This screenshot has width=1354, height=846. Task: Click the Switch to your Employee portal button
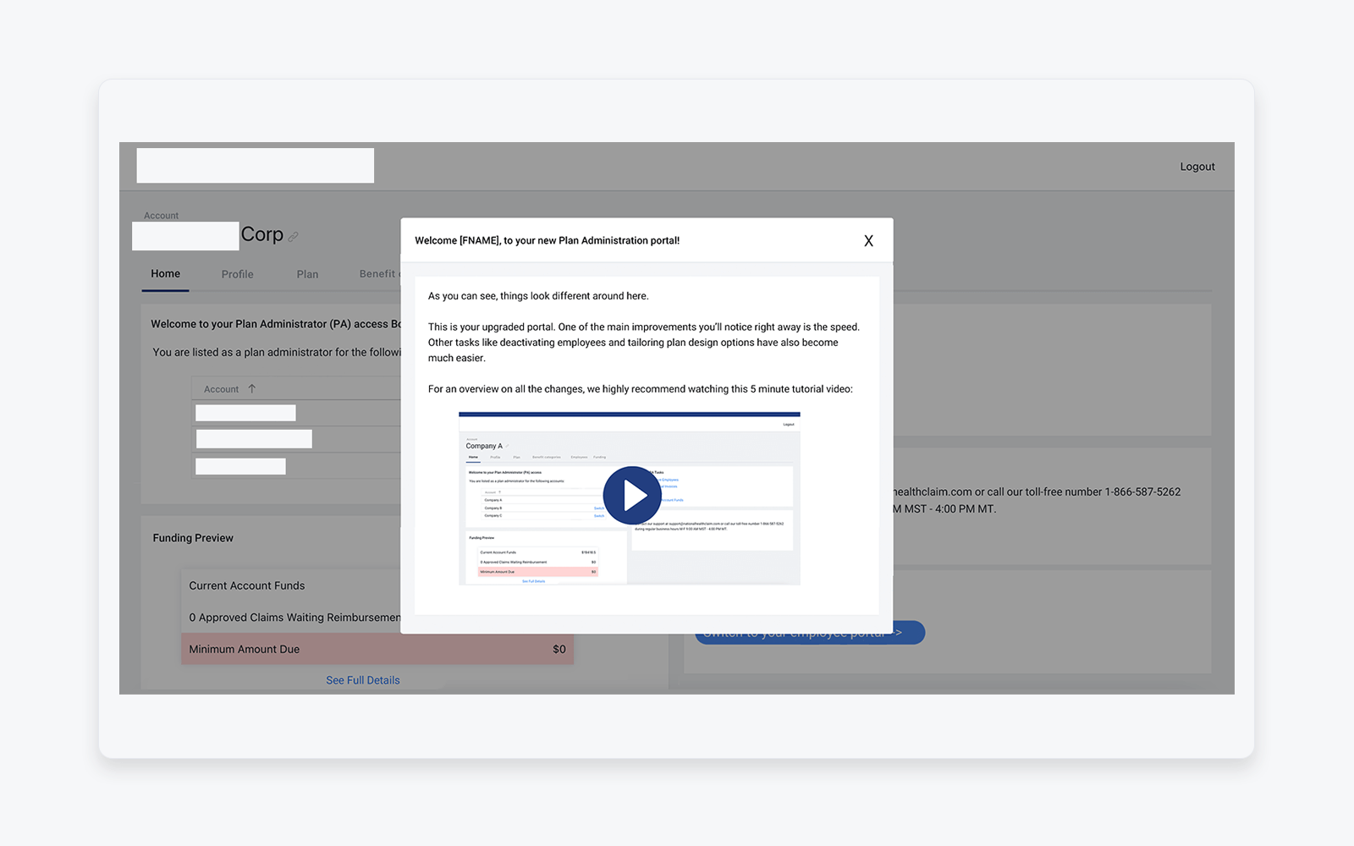809,632
